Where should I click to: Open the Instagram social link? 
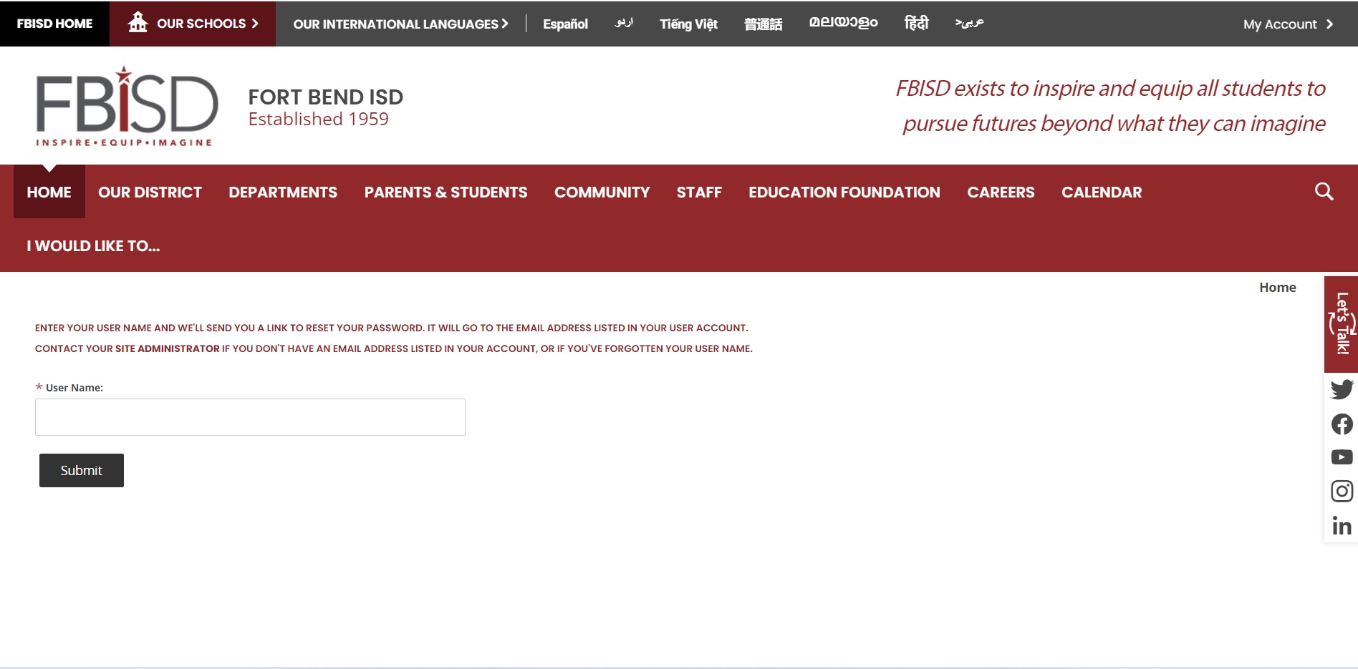[1342, 491]
